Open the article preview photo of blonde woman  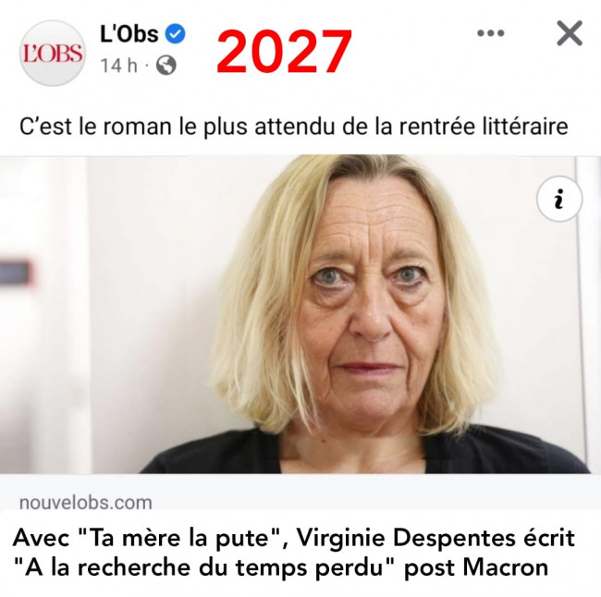click(300, 314)
